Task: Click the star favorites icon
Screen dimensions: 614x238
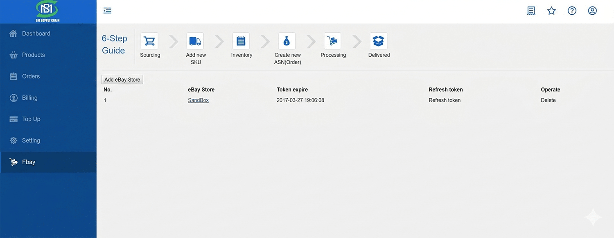Action: [551, 10]
